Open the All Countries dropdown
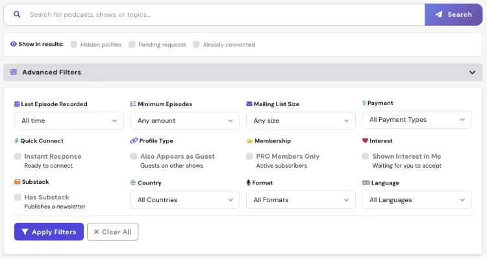Viewport: 487px width, 259px height. (x=185, y=200)
